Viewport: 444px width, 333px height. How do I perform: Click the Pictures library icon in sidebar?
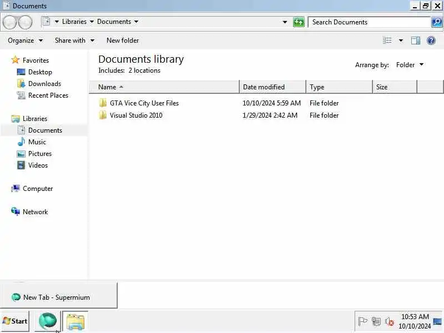(x=21, y=154)
